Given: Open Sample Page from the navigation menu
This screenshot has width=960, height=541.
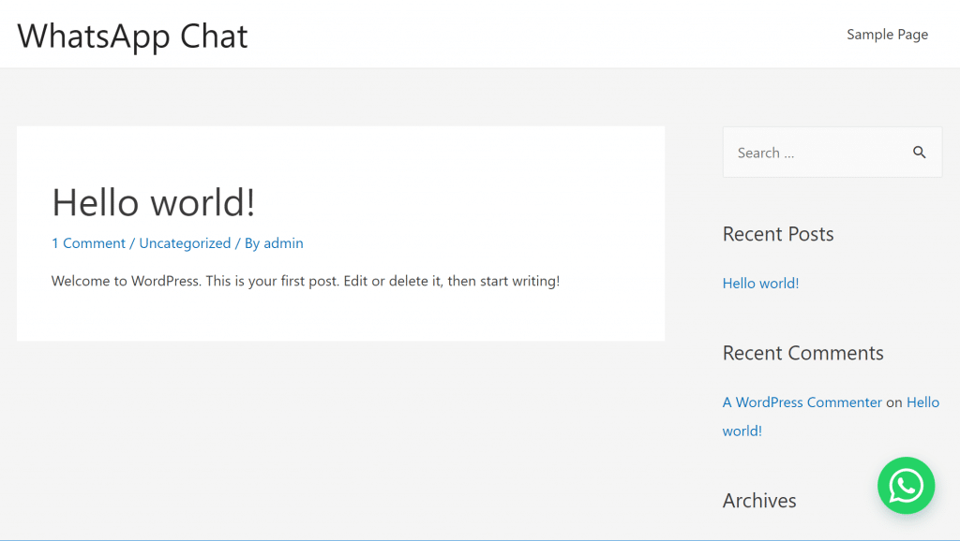Looking at the screenshot, I should [887, 35].
